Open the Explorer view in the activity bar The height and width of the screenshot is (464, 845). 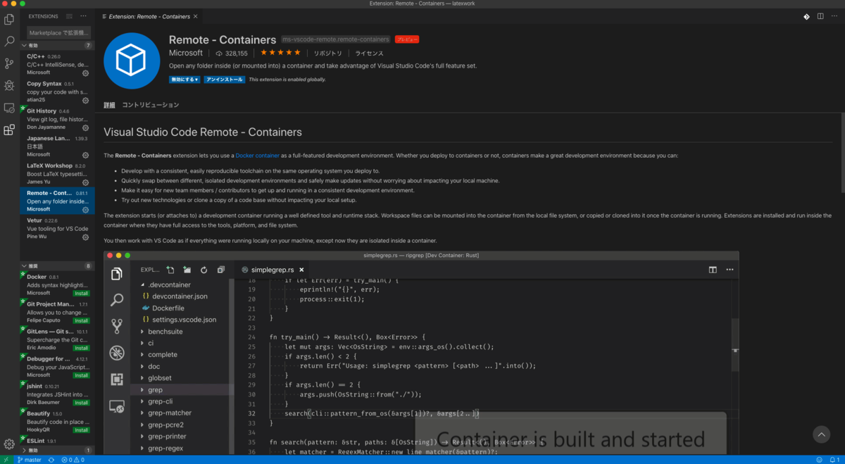tap(9, 19)
